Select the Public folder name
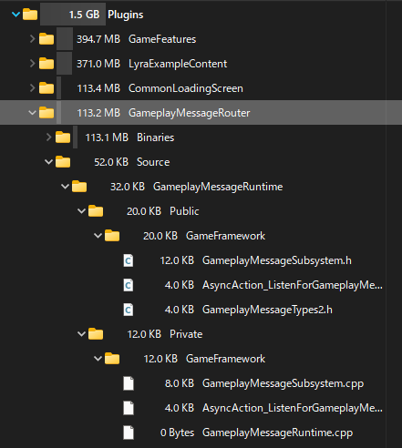 (184, 211)
